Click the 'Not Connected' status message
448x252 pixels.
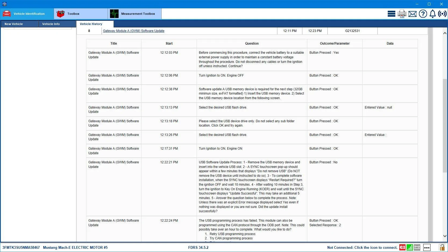362,247
